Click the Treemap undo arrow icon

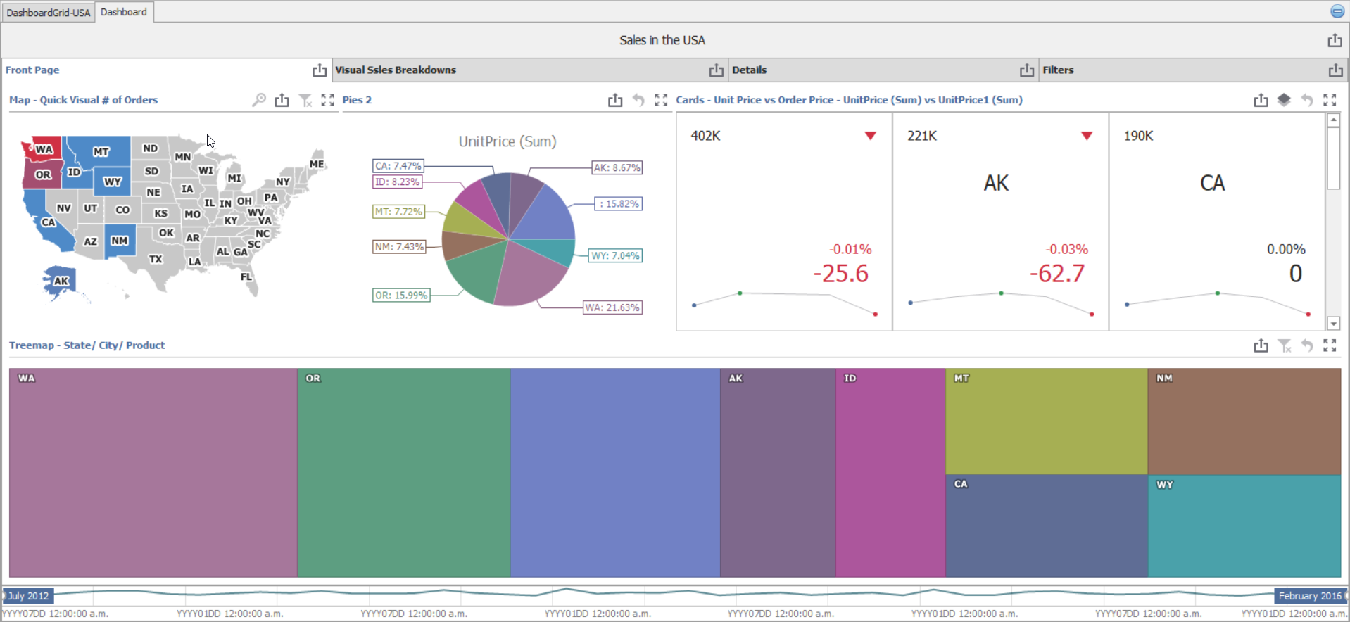[1306, 345]
